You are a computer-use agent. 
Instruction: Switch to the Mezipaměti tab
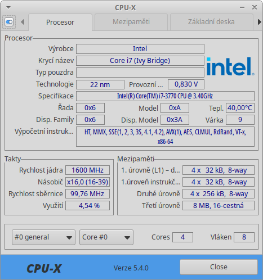tap(131, 22)
